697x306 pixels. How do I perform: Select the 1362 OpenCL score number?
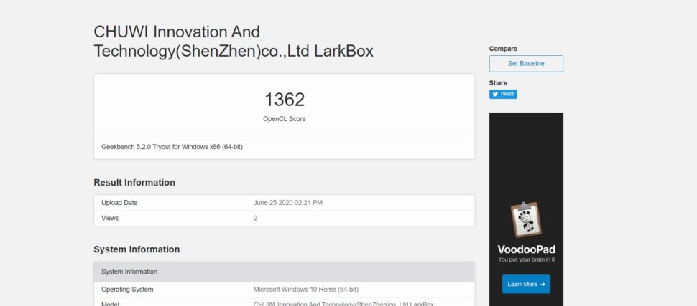click(285, 100)
